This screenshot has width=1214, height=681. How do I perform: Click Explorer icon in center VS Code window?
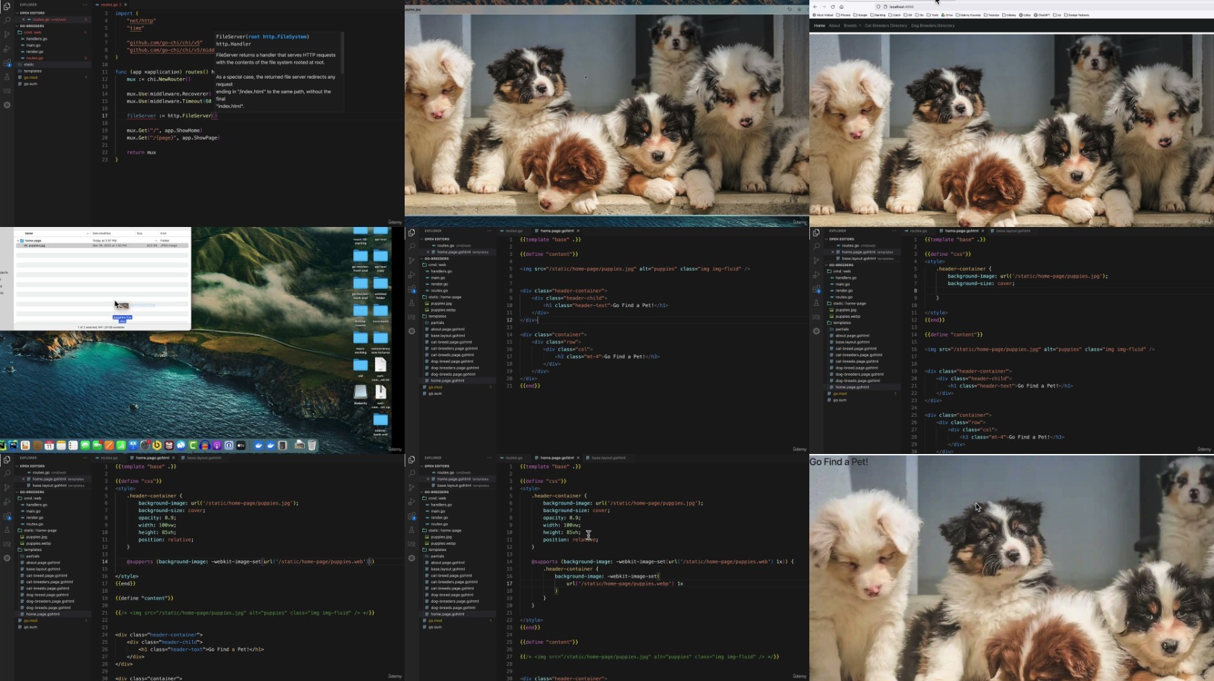click(411, 232)
